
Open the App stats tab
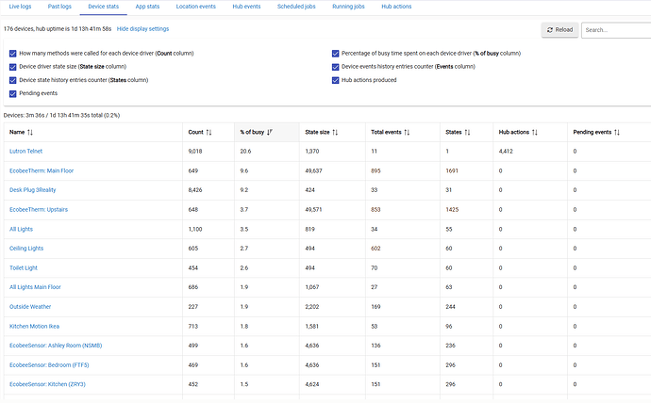tap(146, 7)
